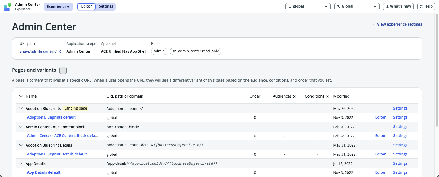
Task: Open the Global domain dropdown
Action: [x=357, y=7]
